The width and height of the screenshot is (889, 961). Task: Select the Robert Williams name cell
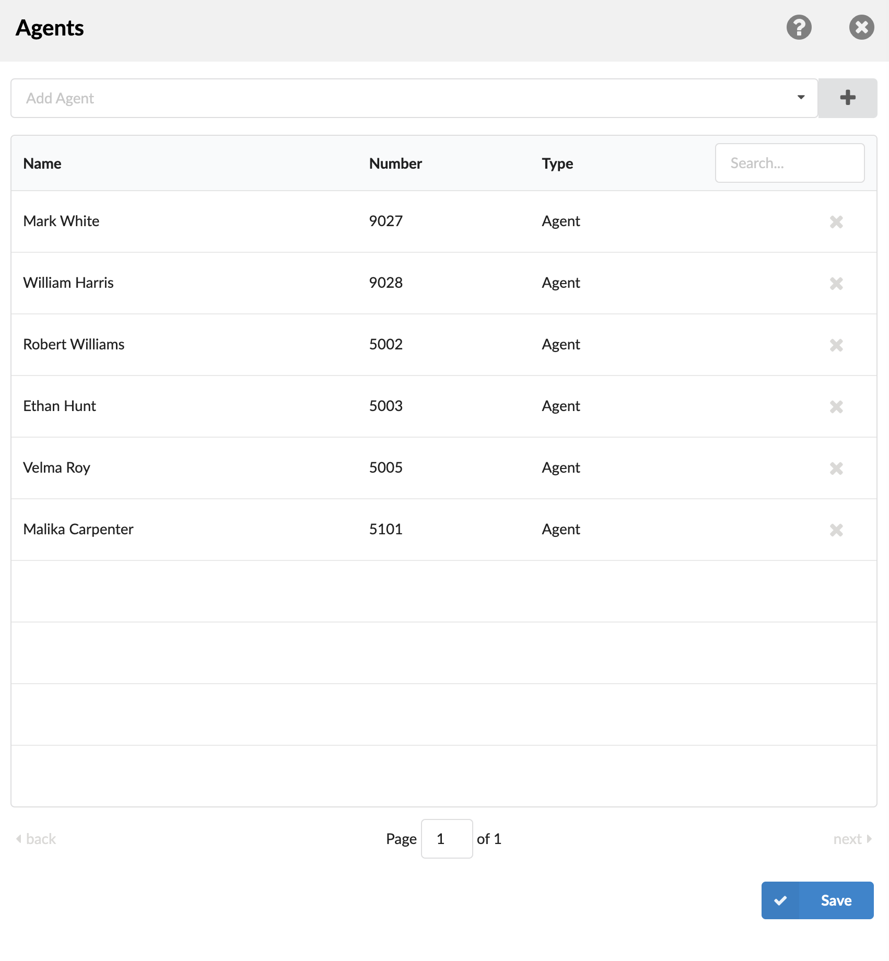point(74,344)
